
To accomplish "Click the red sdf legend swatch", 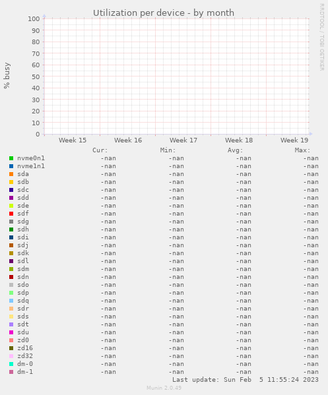I will pos(11,214).
